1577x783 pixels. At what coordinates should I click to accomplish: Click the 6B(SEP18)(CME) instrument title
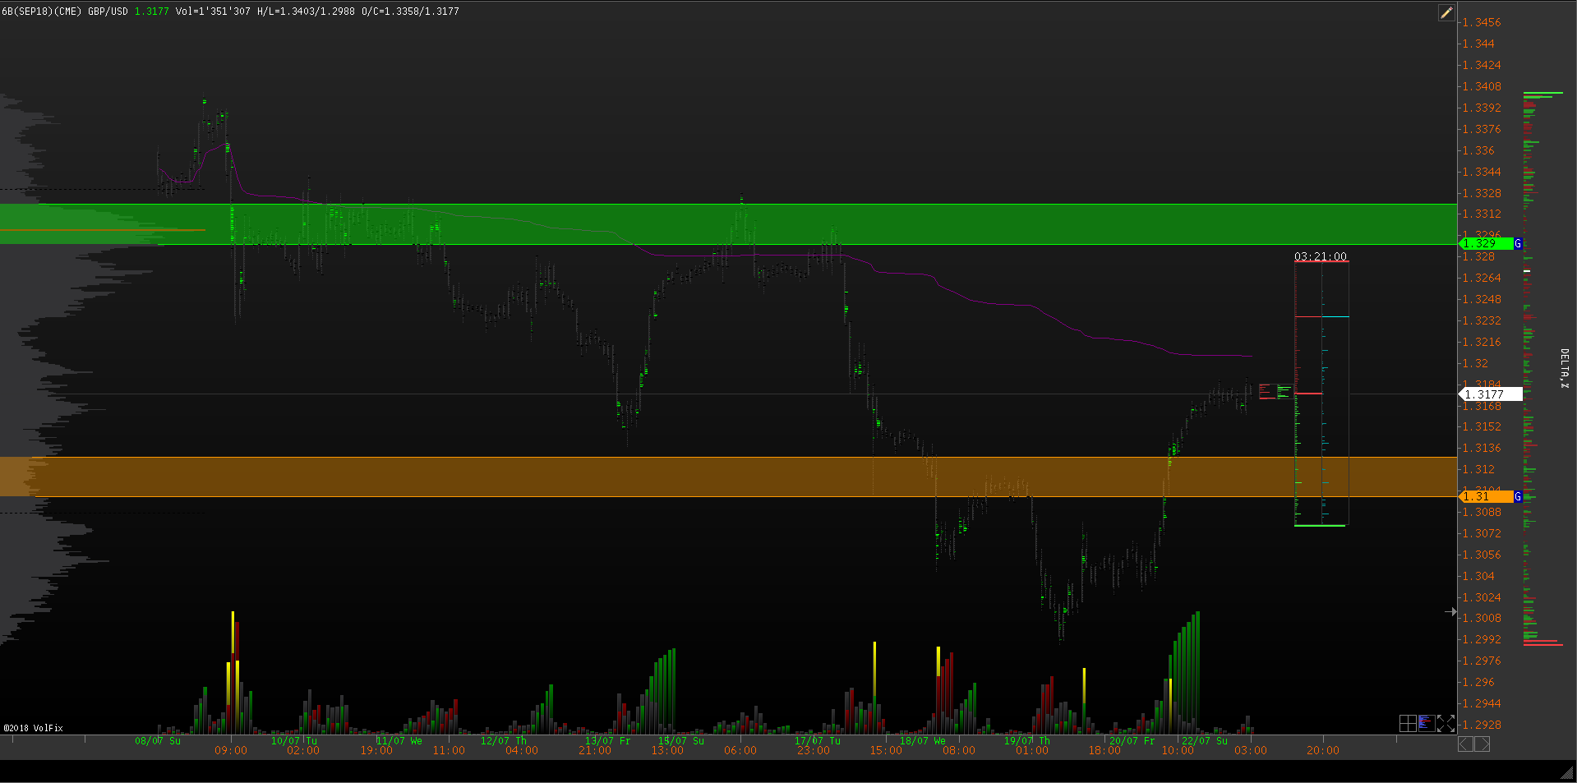pos(41,12)
